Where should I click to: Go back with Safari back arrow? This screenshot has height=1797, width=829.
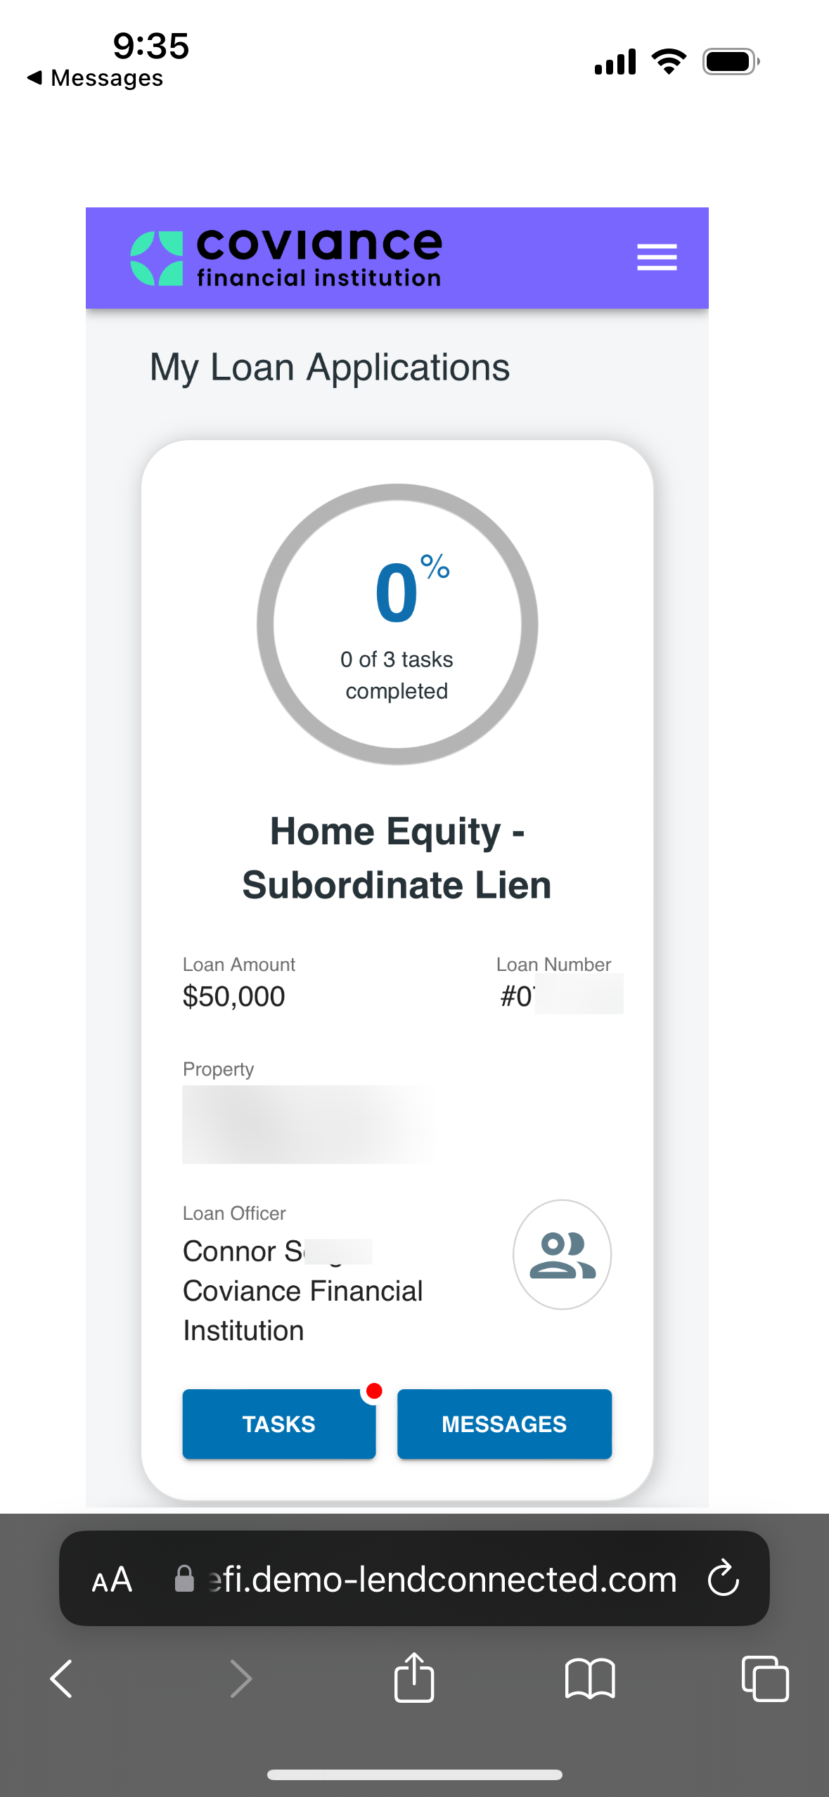click(62, 1679)
